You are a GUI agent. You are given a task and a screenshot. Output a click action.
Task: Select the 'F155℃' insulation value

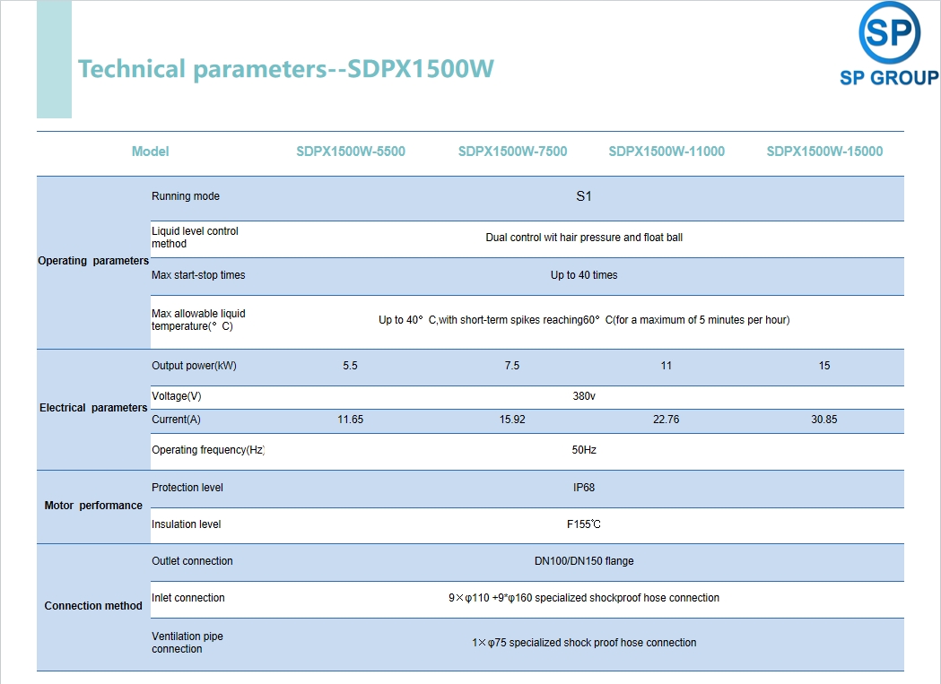584,524
